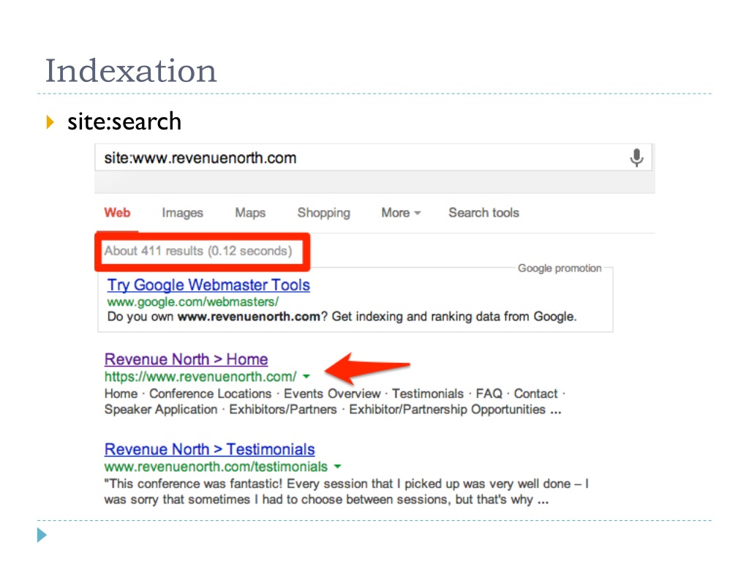Switch to the Shopping tab
The image size is (749, 562).
[324, 213]
